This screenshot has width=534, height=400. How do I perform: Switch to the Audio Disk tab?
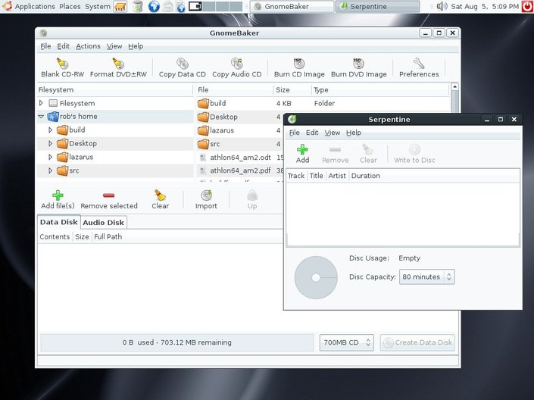pyautogui.click(x=104, y=223)
